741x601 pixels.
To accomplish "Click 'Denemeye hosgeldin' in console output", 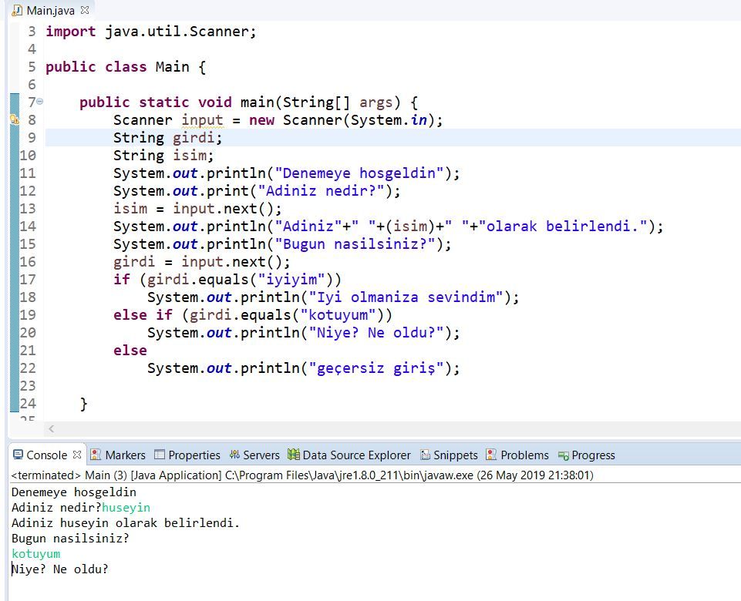I will coord(74,492).
